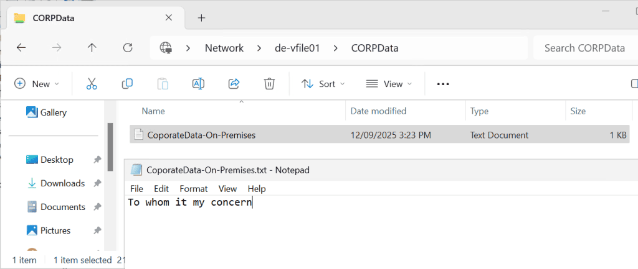Click the Copy icon in toolbar
This screenshot has width=638, height=269.
tap(127, 84)
